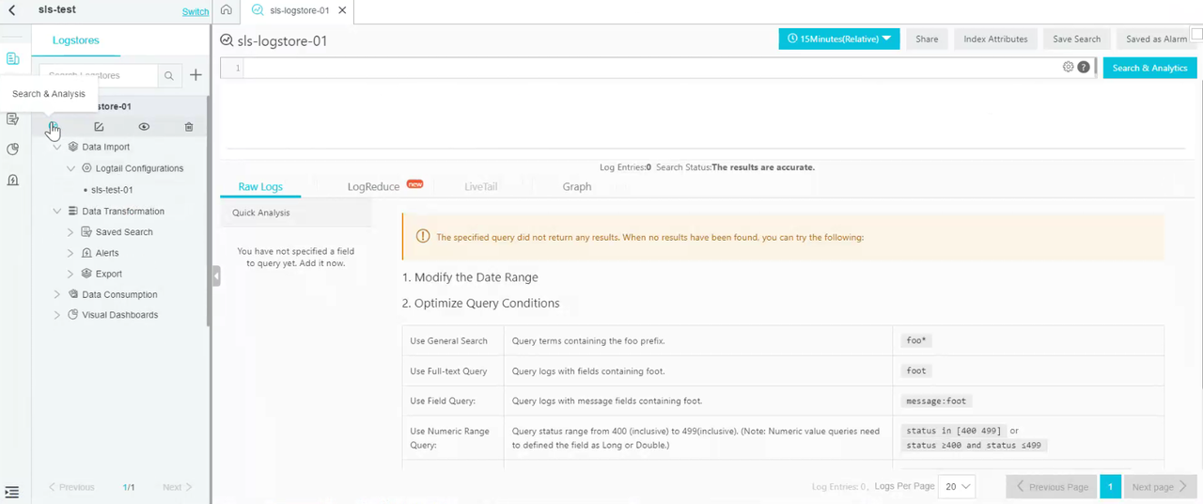Screen dimensions: 1203x504
Task: Click the Data Transformation icon
Action: [x=73, y=212]
